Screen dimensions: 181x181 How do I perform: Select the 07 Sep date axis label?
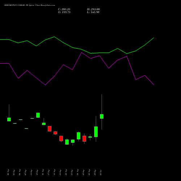pos(25,172)
